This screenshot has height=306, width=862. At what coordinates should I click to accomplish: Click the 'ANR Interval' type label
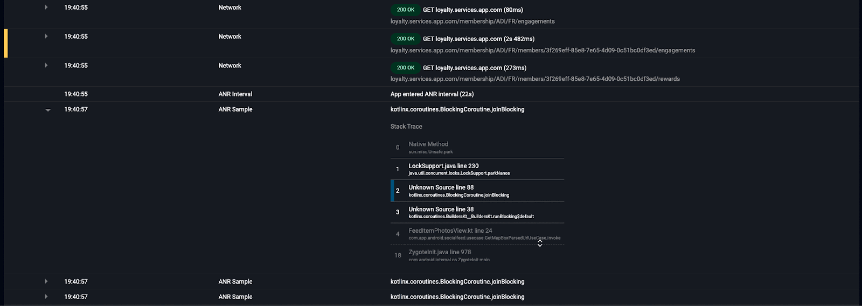tap(235, 94)
